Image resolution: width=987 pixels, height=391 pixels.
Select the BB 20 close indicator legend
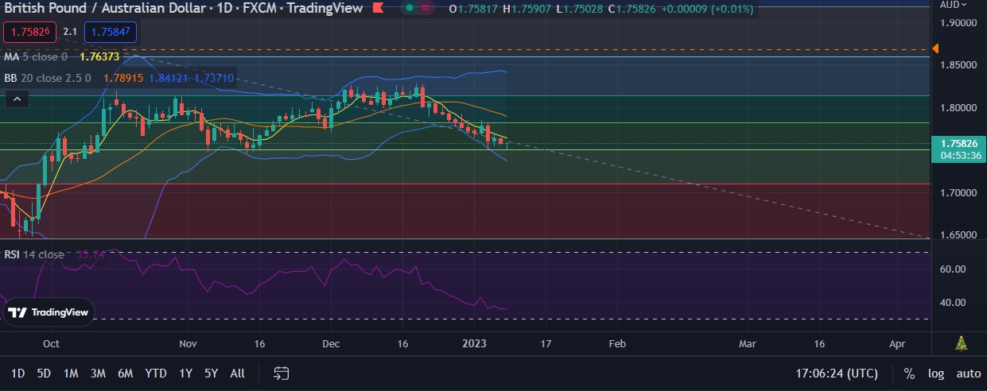click(x=48, y=79)
